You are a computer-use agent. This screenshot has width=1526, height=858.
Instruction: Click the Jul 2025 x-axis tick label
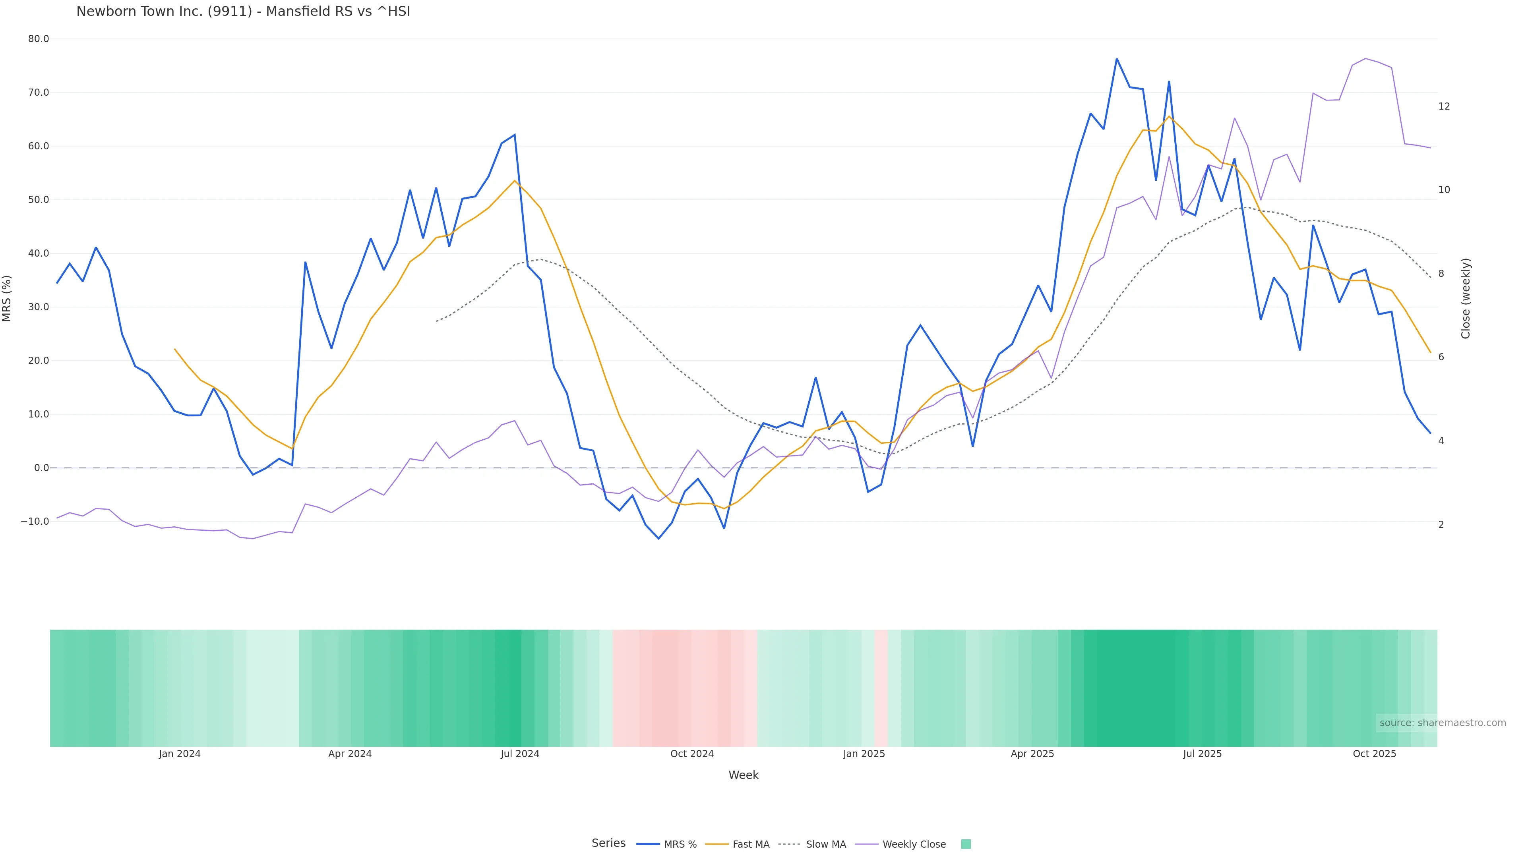pos(1202,754)
